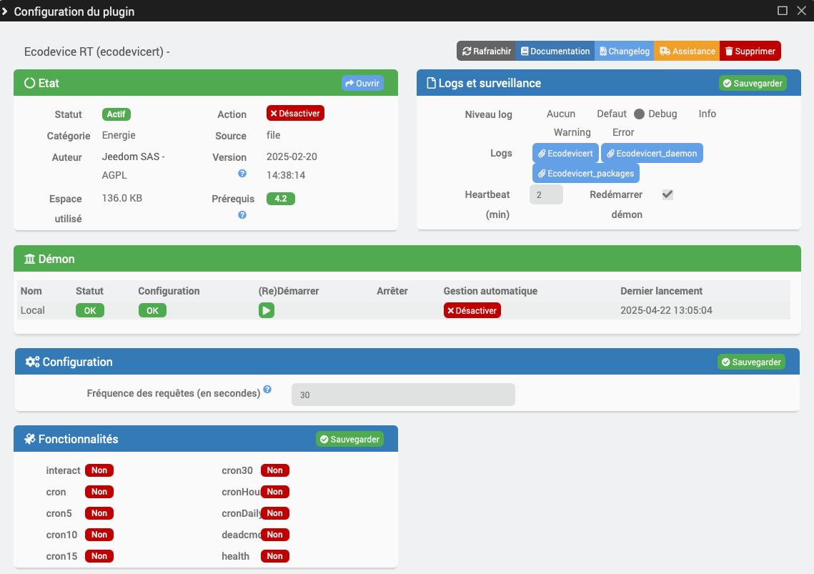Collapse the plugin configuration header chevron
Viewport: 814px width, 574px height.
click(5, 11)
